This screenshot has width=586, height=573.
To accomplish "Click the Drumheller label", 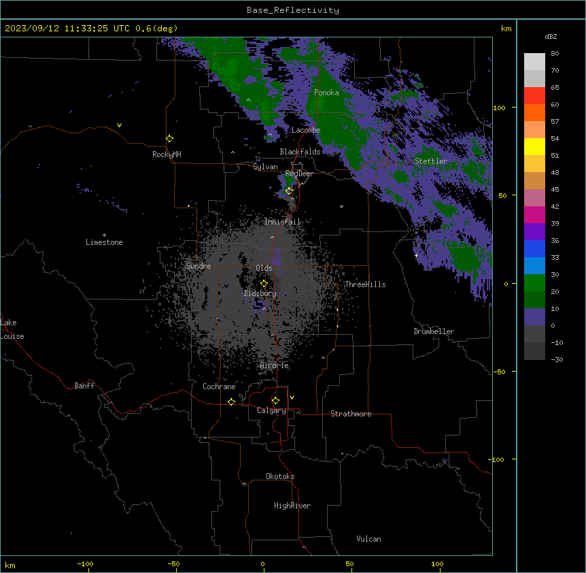I will [434, 331].
